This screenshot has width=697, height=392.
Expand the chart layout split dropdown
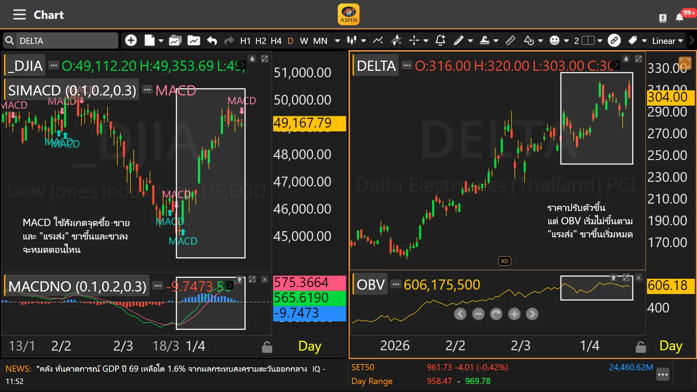pyautogui.click(x=600, y=41)
